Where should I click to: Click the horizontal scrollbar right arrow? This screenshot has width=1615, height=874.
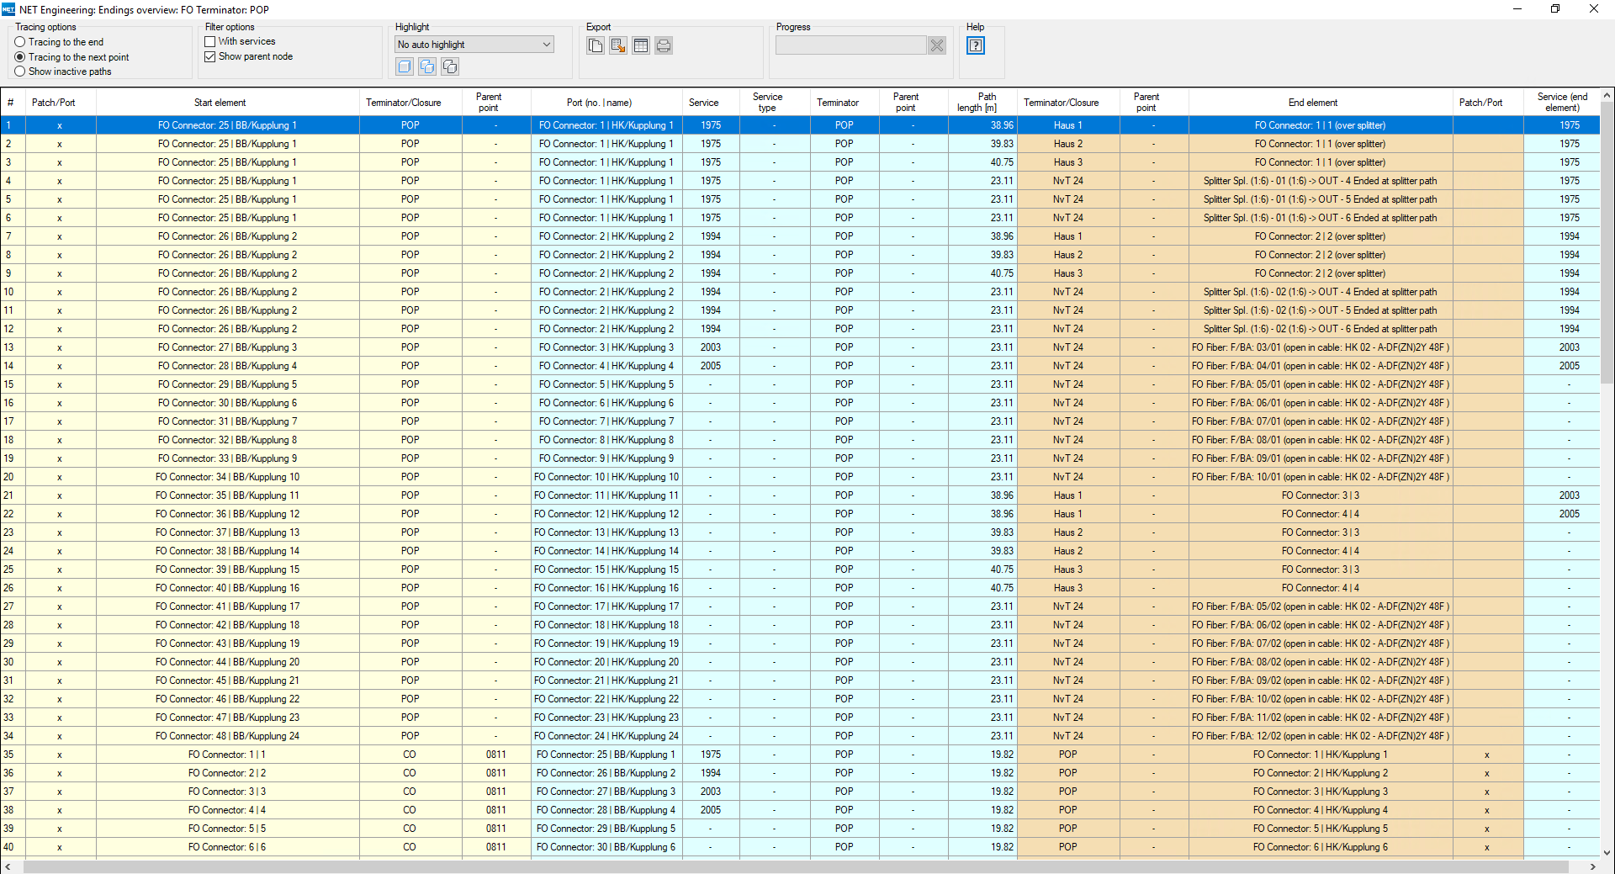tap(1592, 866)
